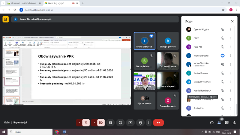Expand audio settings chevron beside microphone

[x=79, y=123]
